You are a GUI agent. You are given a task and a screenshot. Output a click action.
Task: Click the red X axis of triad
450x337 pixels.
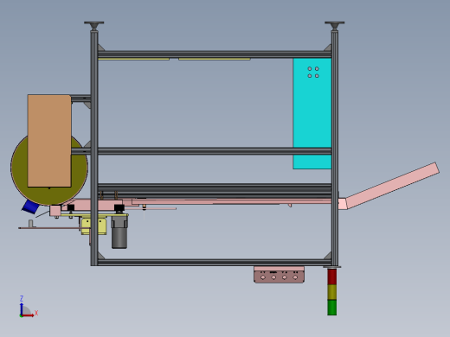coord(28,315)
